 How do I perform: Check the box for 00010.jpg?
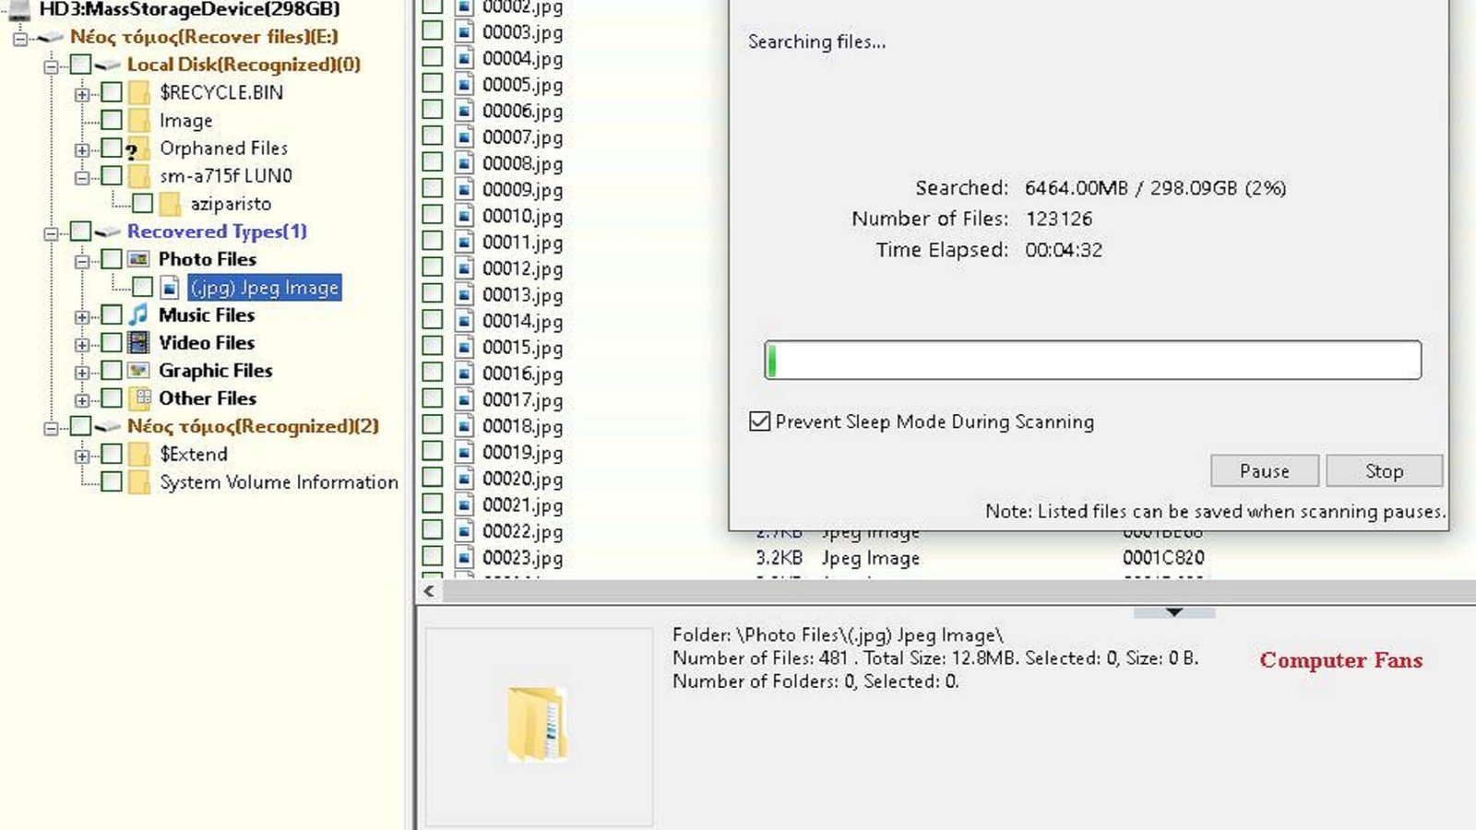click(433, 215)
